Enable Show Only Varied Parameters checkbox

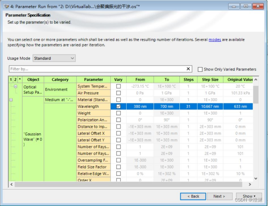pyautogui.click(x=200, y=69)
